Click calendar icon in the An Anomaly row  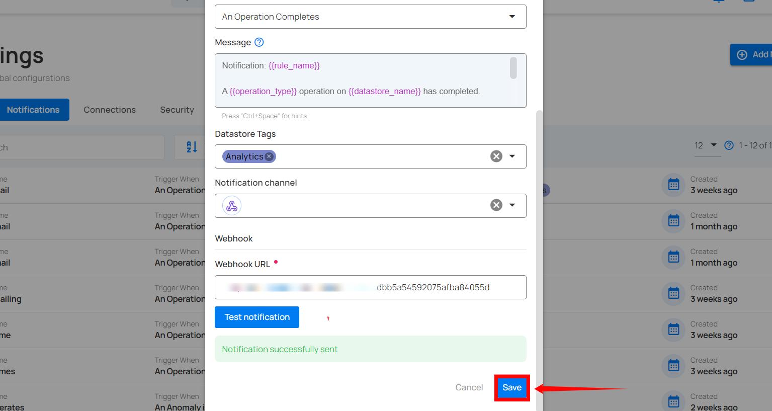(674, 401)
